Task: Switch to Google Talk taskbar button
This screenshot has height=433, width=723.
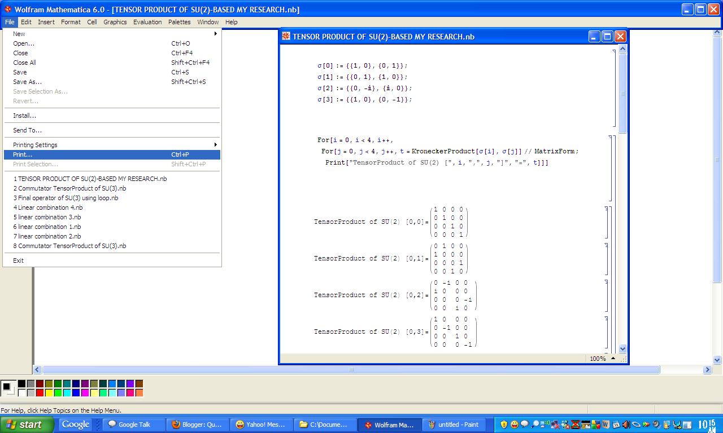Action: click(133, 425)
